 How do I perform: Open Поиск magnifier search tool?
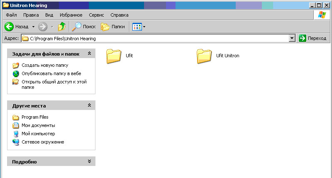76,27
